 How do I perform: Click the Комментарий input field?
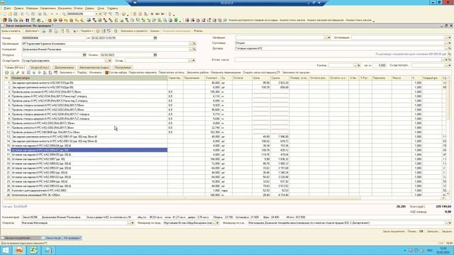click(236, 217)
